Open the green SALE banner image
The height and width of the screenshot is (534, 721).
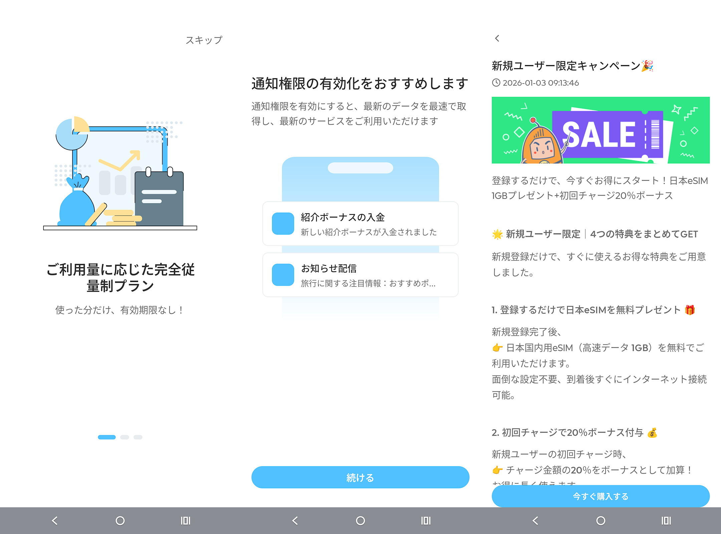pos(600,130)
